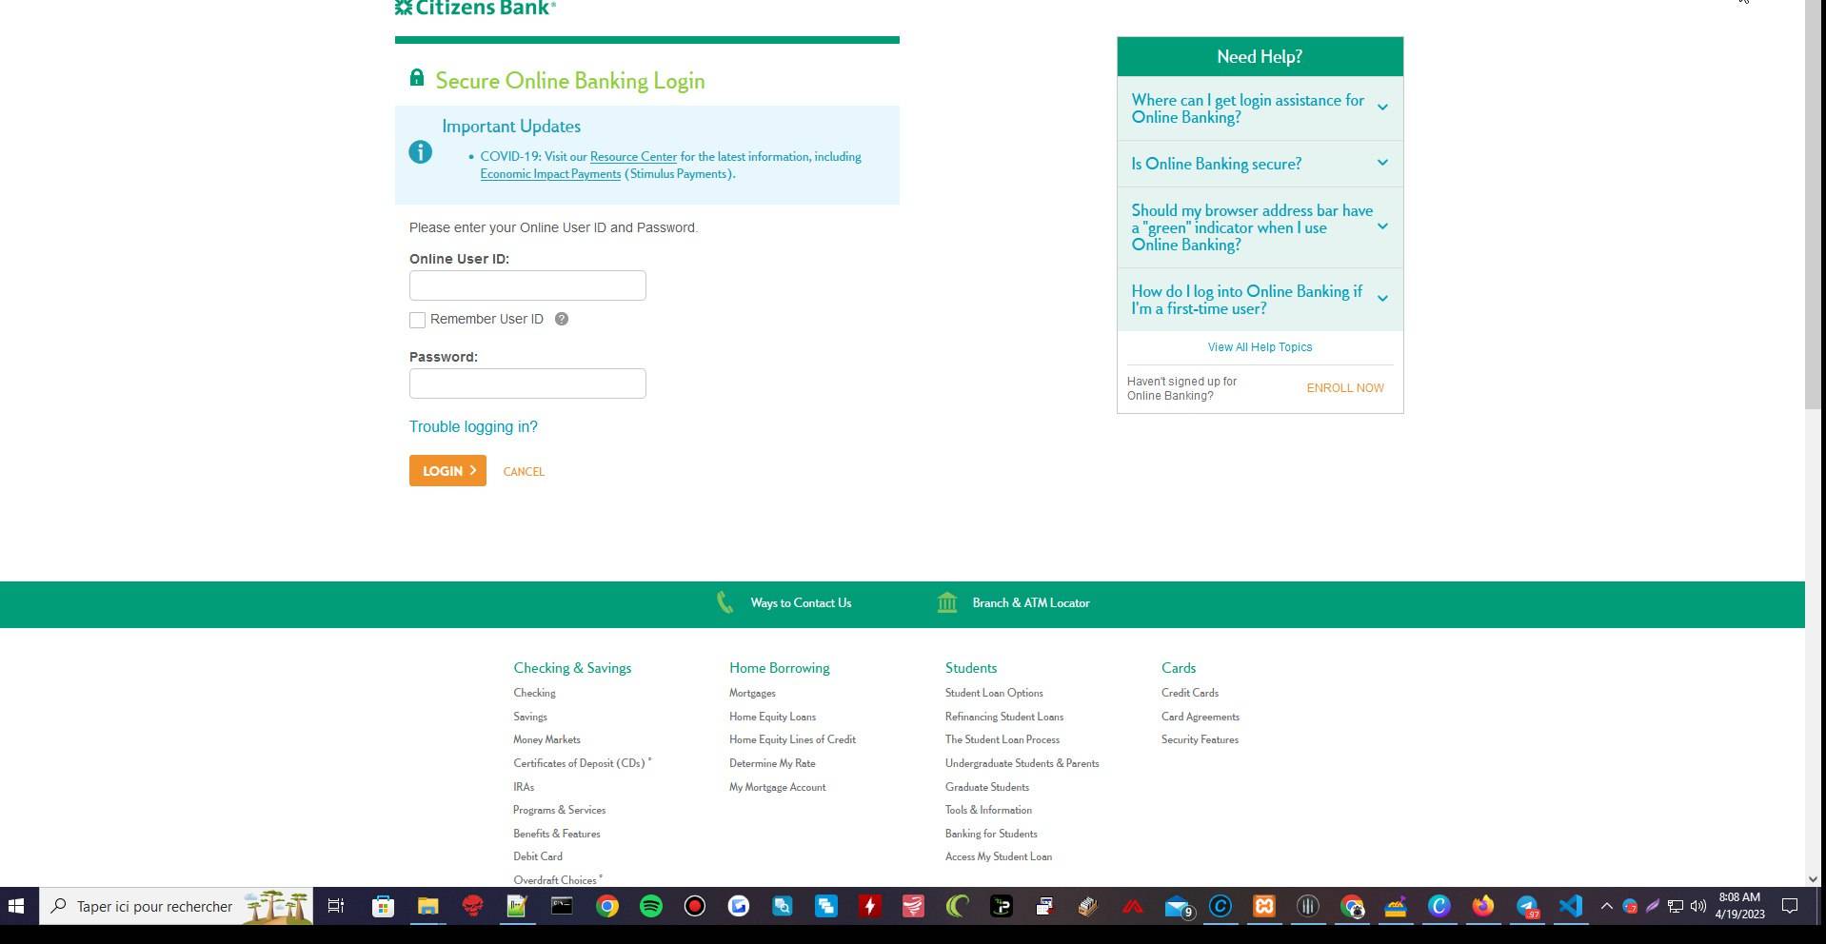Click the Remember User ID help icon
Image resolution: width=1826 pixels, height=944 pixels.
click(562, 320)
